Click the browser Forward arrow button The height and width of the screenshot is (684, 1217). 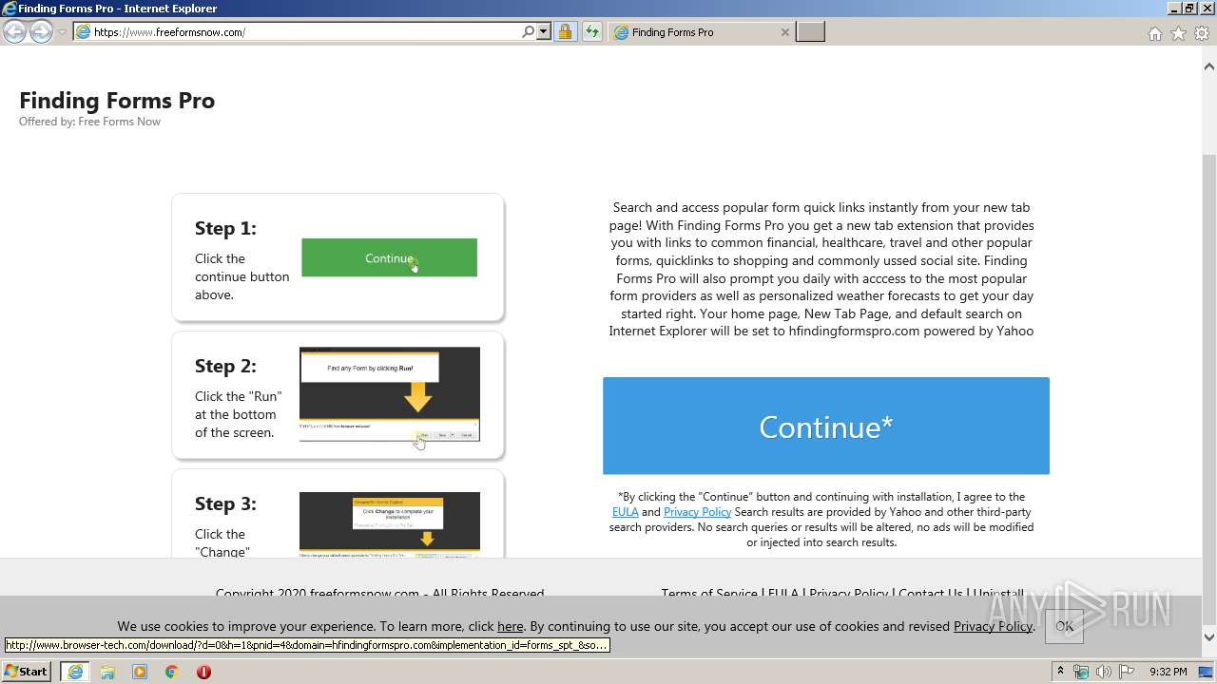41,32
